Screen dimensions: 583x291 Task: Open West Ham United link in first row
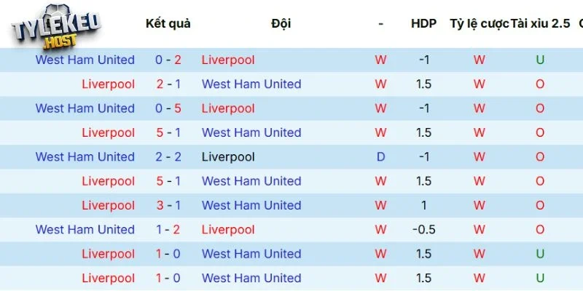[x=85, y=60]
